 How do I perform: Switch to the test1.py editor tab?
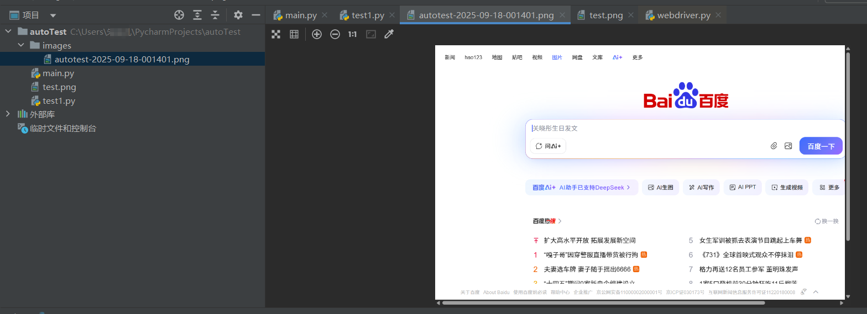click(x=367, y=15)
